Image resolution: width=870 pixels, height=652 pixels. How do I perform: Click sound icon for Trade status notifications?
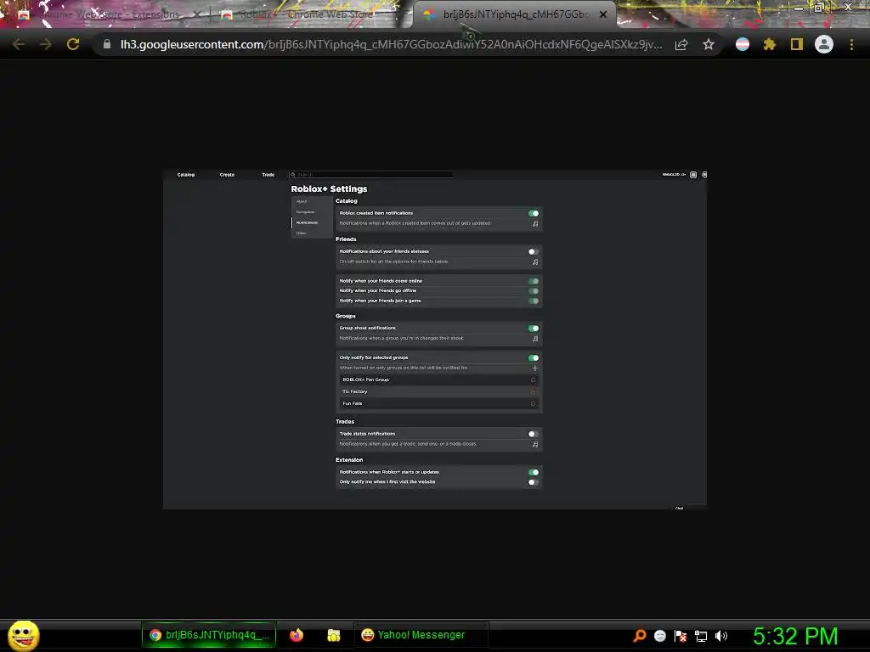click(535, 444)
